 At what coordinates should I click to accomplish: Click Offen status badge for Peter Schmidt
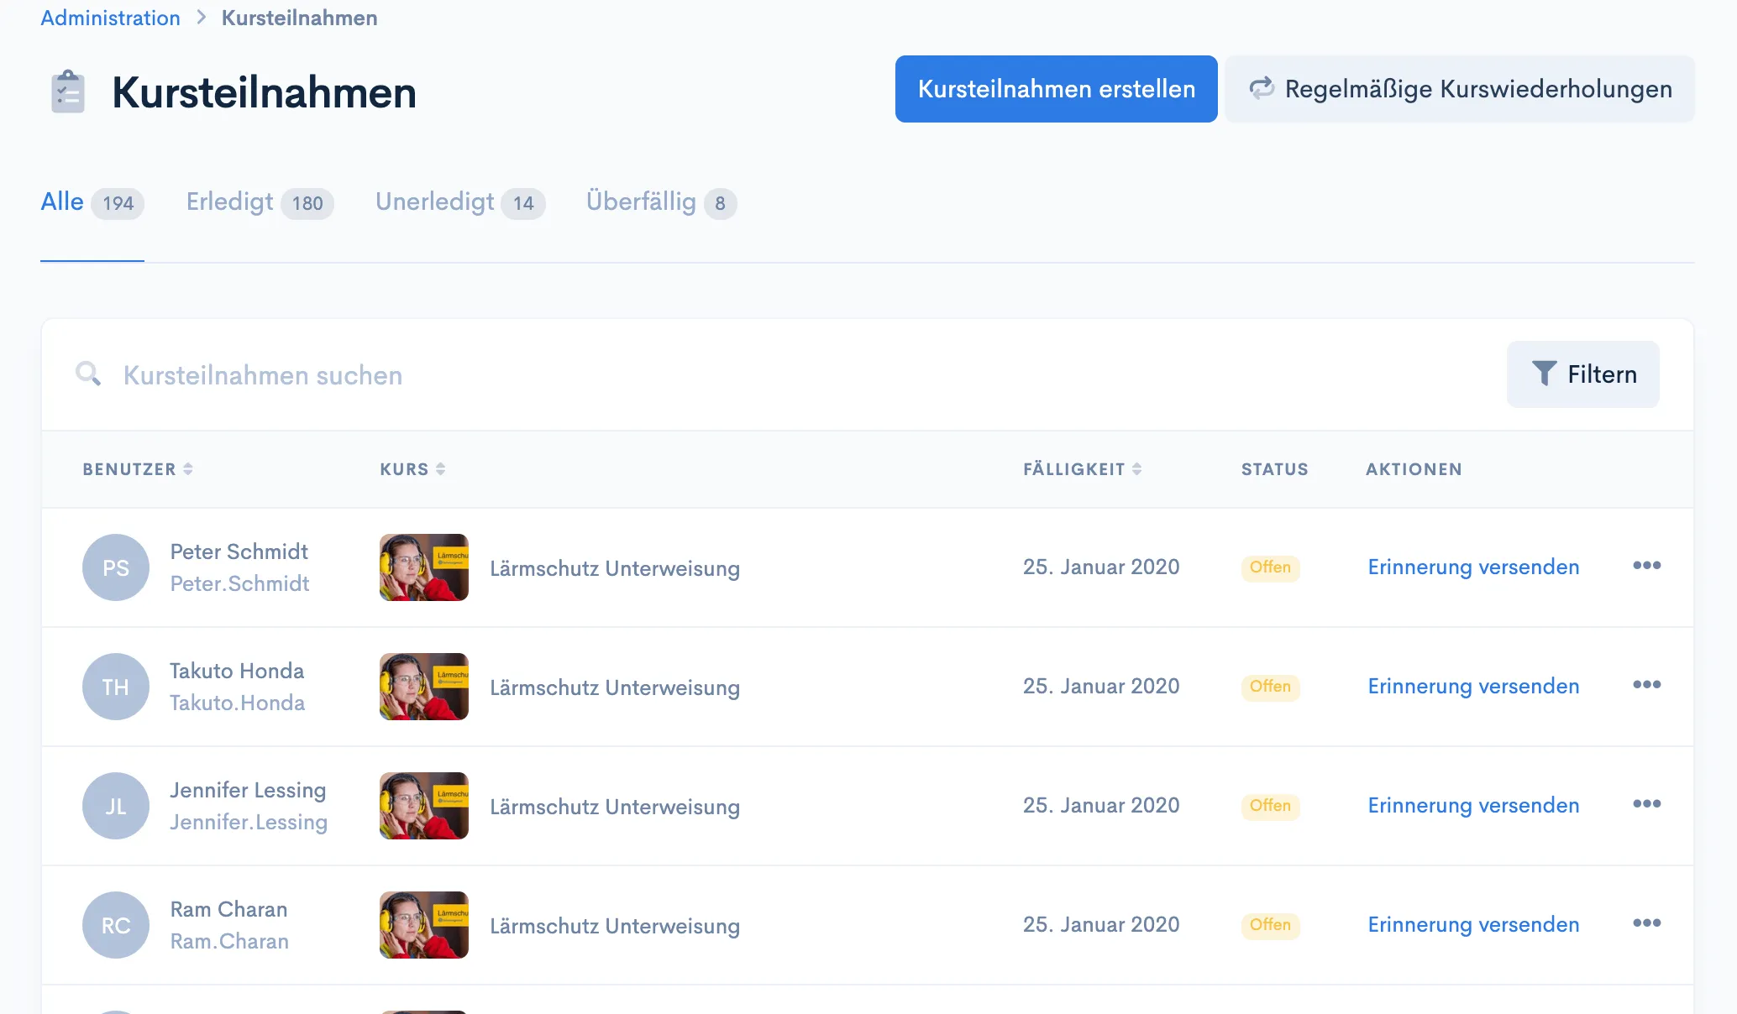[1270, 567]
